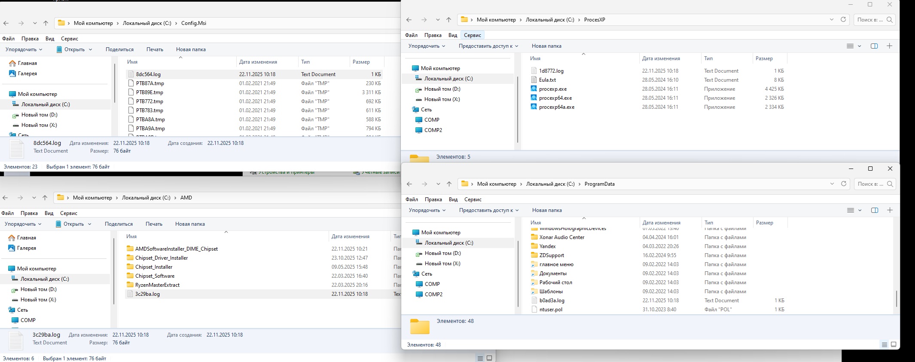
Task: Switch ProgramData to large icons view
Action: (894, 344)
